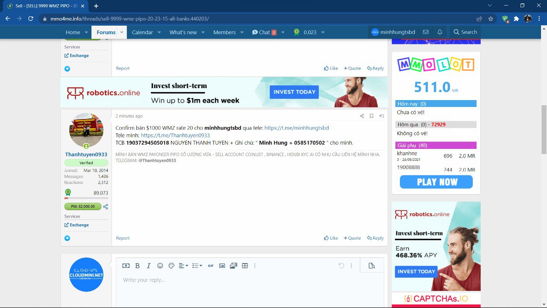Bookmark this page with the star icon
547x308 pixels.
491,19
